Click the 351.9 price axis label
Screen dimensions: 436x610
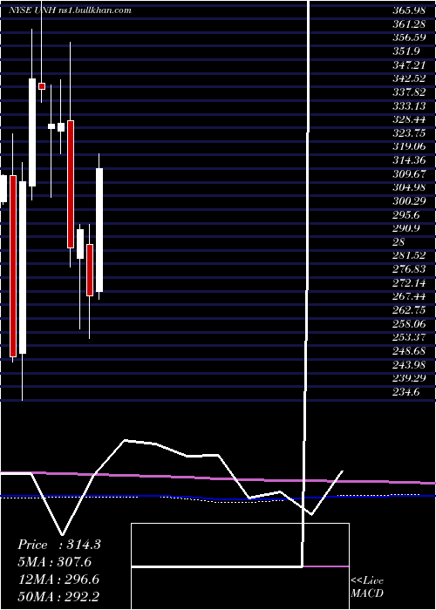(x=406, y=52)
